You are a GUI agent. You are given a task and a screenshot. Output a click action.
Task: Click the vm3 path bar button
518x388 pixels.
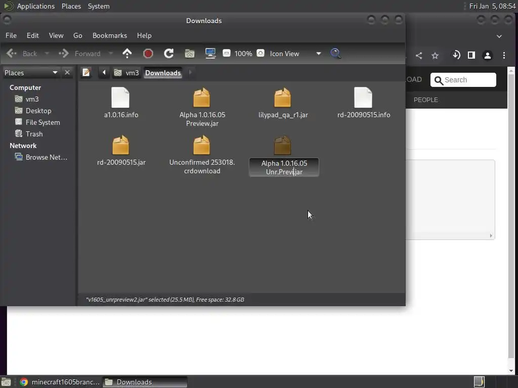point(126,73)
